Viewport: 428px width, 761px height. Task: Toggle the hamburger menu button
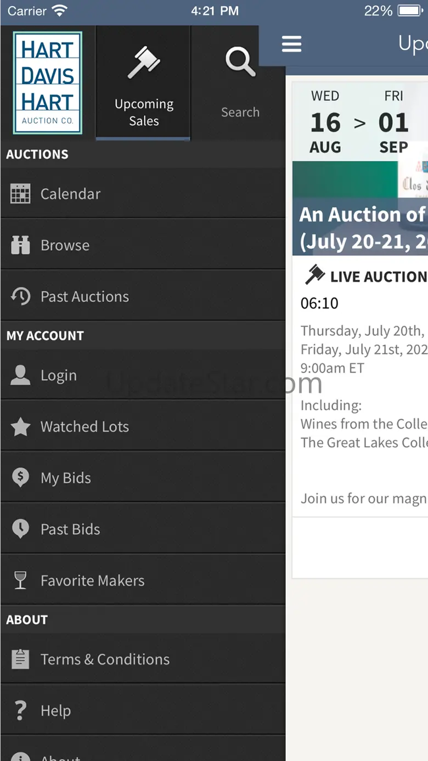[291, 44]
